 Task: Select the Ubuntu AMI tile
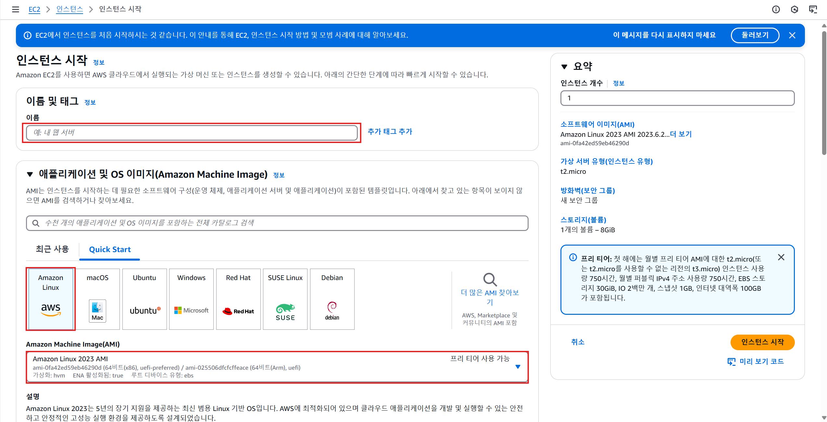[x=144, y=299]
